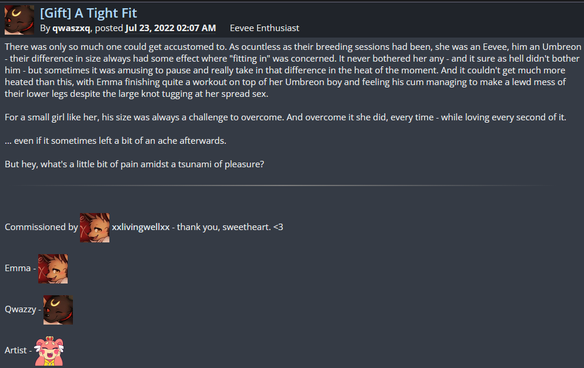584x368 pixels.
Task: Visit the xxlivingwellxx user profile link
Action: tap(141, 227)
